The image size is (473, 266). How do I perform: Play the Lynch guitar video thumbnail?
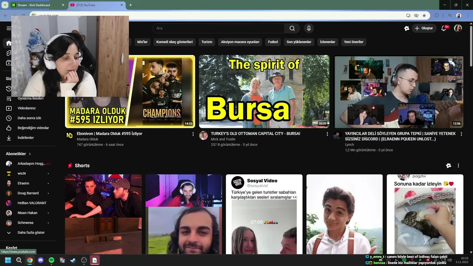[x=398, y=92]
